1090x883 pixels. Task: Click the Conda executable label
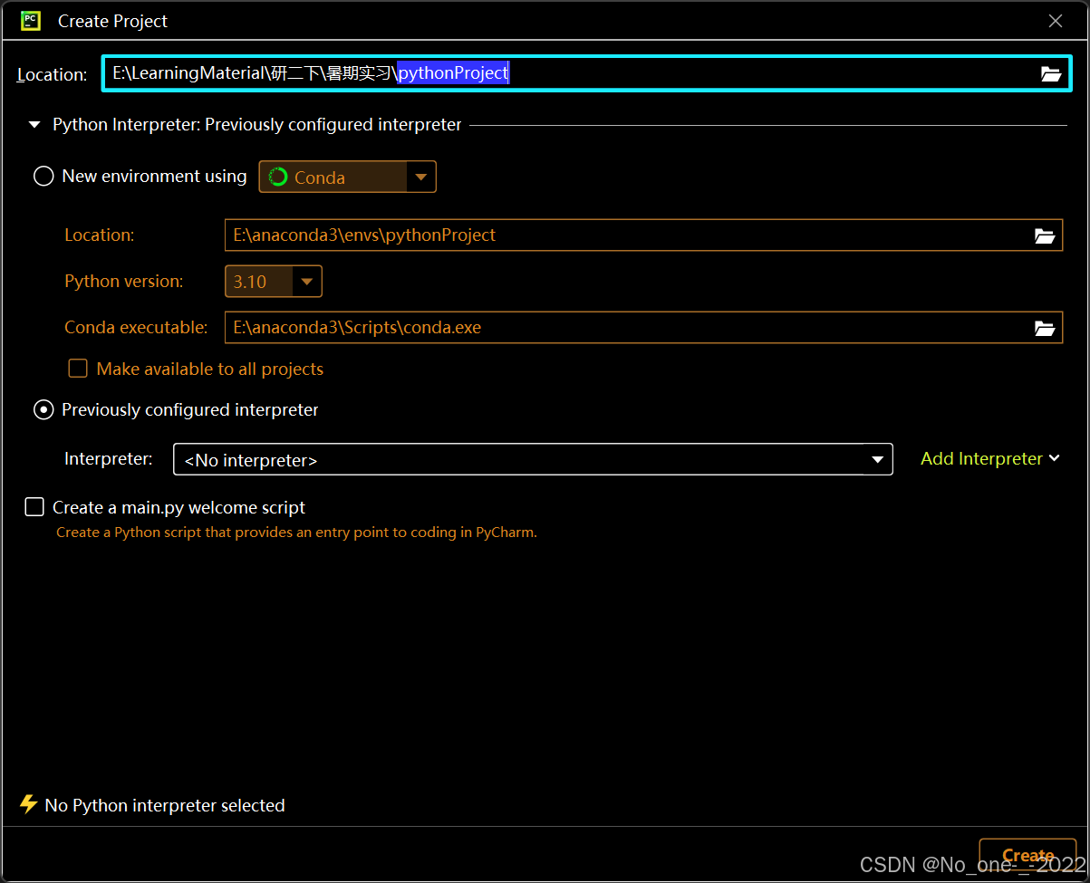pyautogui.click(x=136, y=327)
